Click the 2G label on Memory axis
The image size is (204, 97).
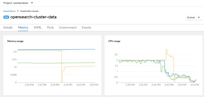[x=15, y=52]
